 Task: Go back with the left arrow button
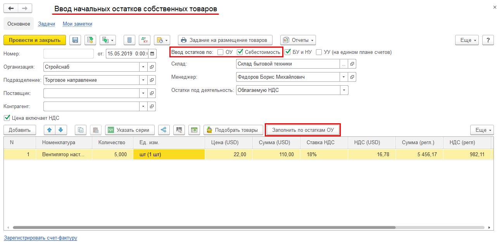point(11,8)
